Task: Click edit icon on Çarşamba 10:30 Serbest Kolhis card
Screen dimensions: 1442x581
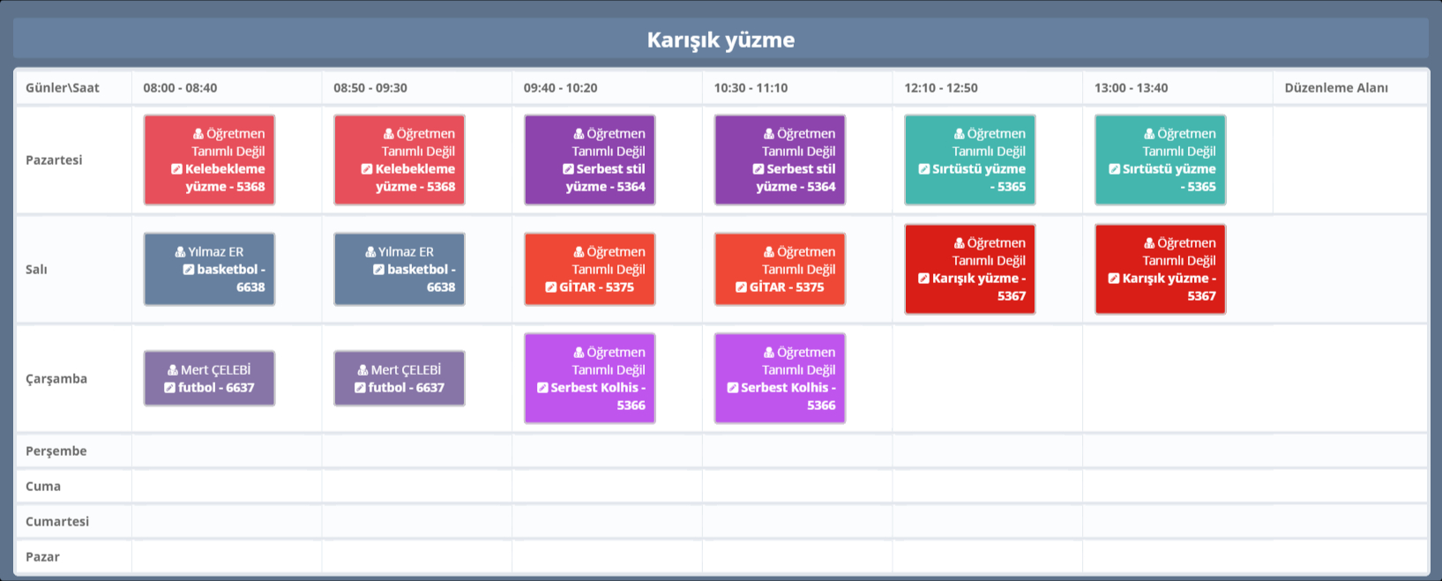Action: [x=733, y=388]
